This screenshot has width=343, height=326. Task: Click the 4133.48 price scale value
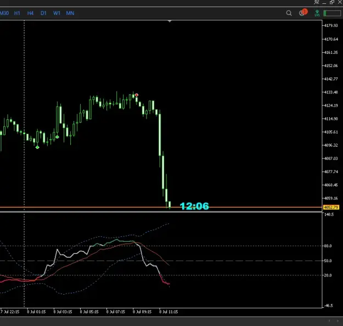tap(331, 92)
